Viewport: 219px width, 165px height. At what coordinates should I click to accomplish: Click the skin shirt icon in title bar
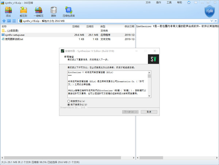(189, 3)
